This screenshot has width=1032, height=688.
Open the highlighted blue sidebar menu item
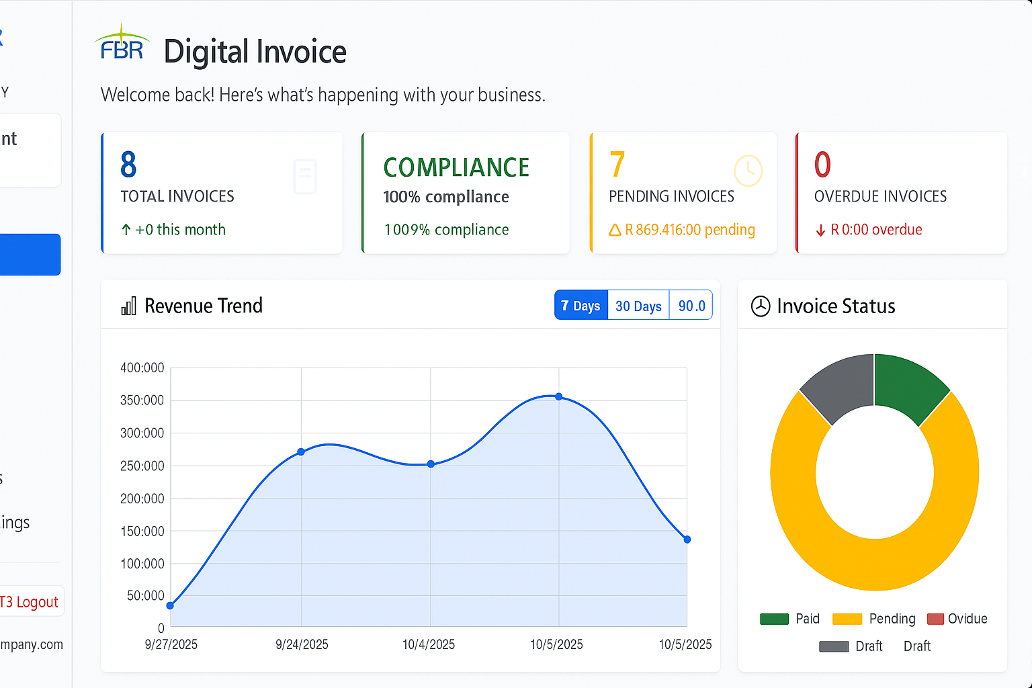30,255
